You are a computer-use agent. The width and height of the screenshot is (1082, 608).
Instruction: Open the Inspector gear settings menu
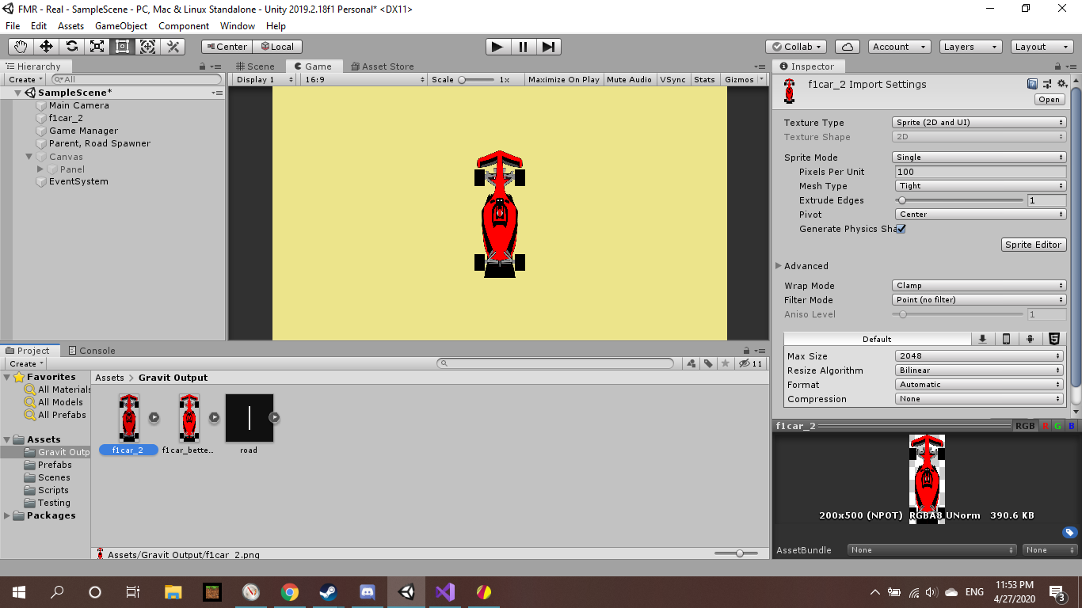(x=1062, y=84)
